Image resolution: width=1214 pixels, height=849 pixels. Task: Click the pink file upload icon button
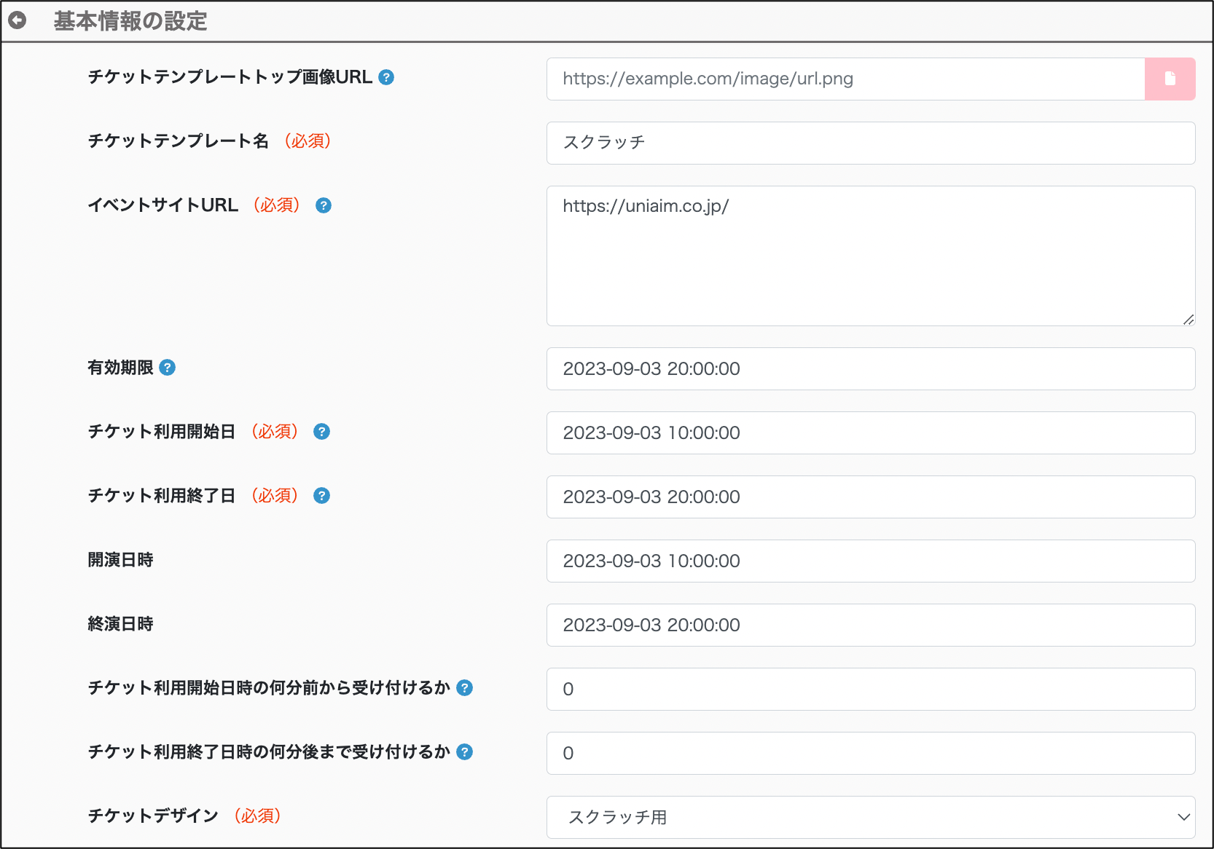pos(1170,79)
